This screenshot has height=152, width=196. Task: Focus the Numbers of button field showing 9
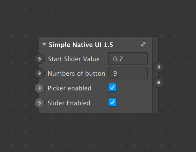click(128, 73)
